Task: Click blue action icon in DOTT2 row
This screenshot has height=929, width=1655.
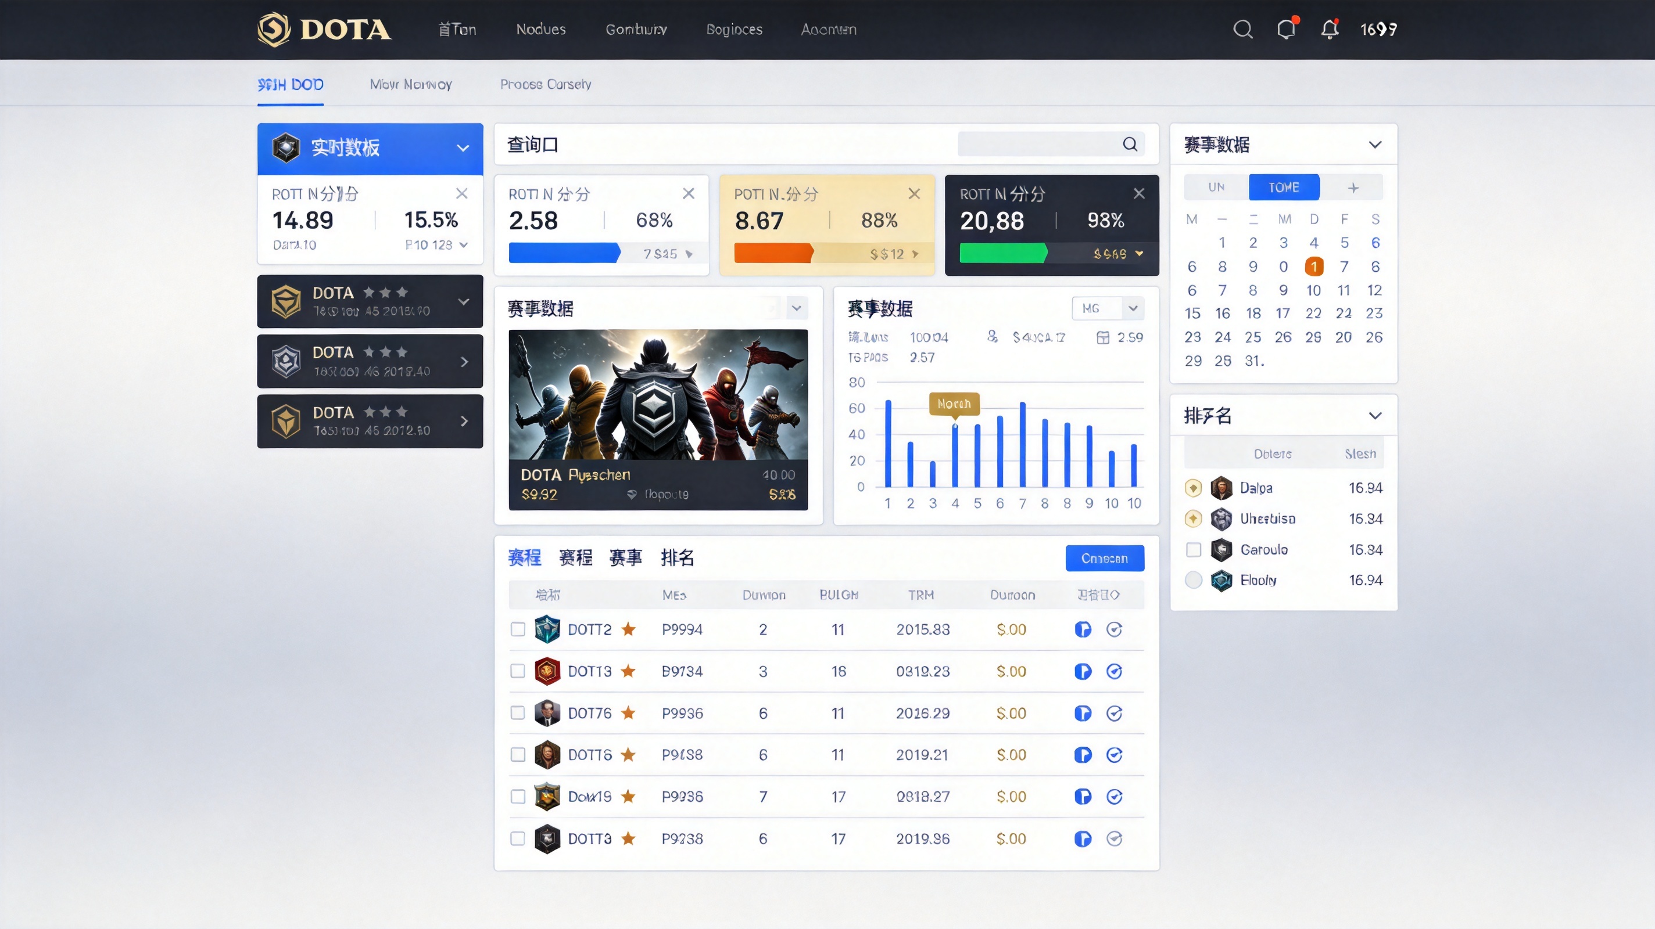Action: [1083, 629]
